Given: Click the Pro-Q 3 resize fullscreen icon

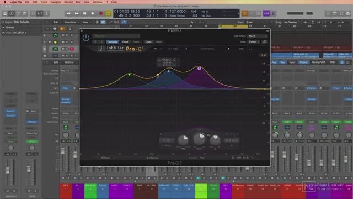Looking at the screenshot, I should 250,49.
